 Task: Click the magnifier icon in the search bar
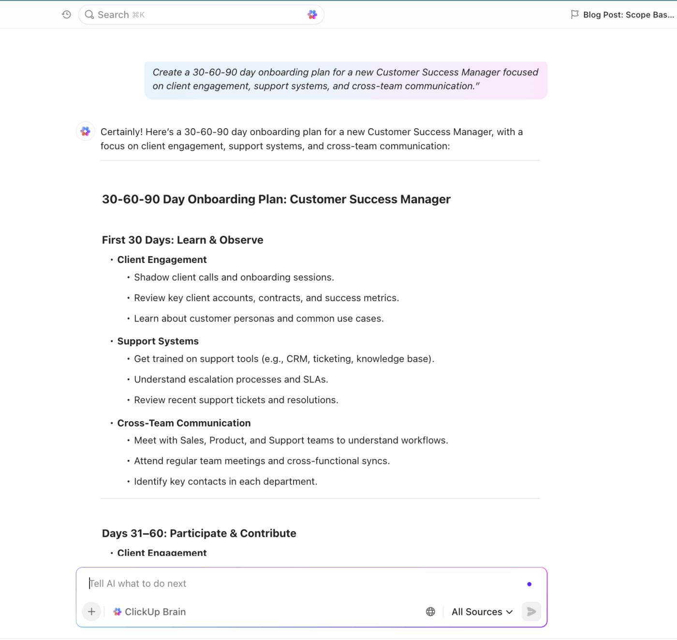click(89, 15)
